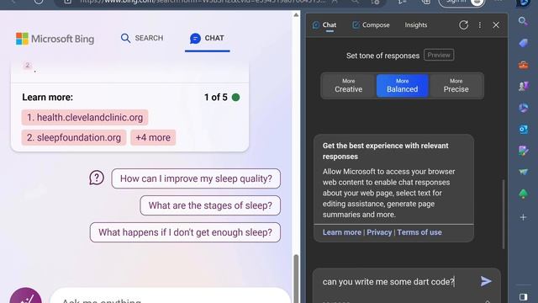Open the health.clevelandclinic.org source link

85,118
